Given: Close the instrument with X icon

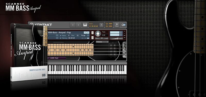Looking at the screenshot, I should coord(125,31).
